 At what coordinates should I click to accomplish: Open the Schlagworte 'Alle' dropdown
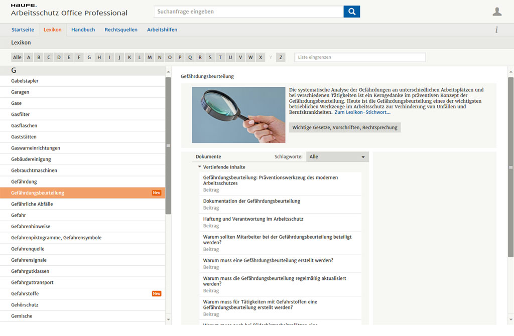coord(337,156)
